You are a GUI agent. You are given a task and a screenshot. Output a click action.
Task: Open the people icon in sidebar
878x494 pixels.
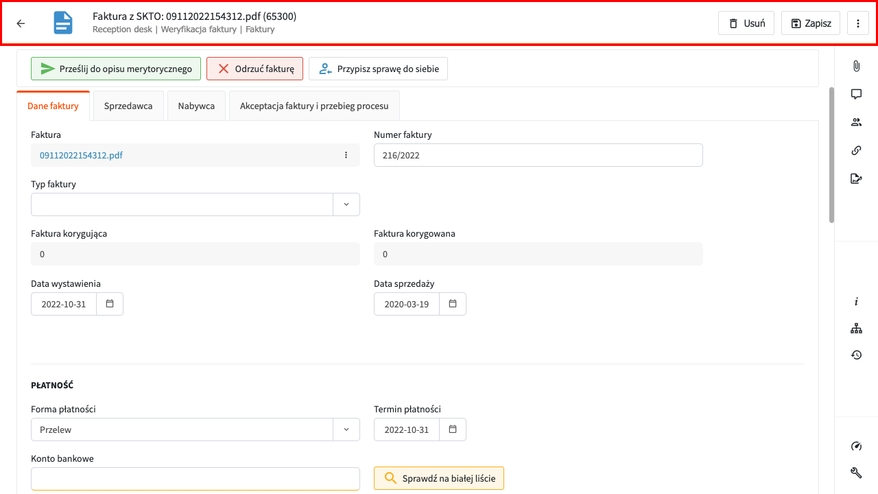(856, 122)
